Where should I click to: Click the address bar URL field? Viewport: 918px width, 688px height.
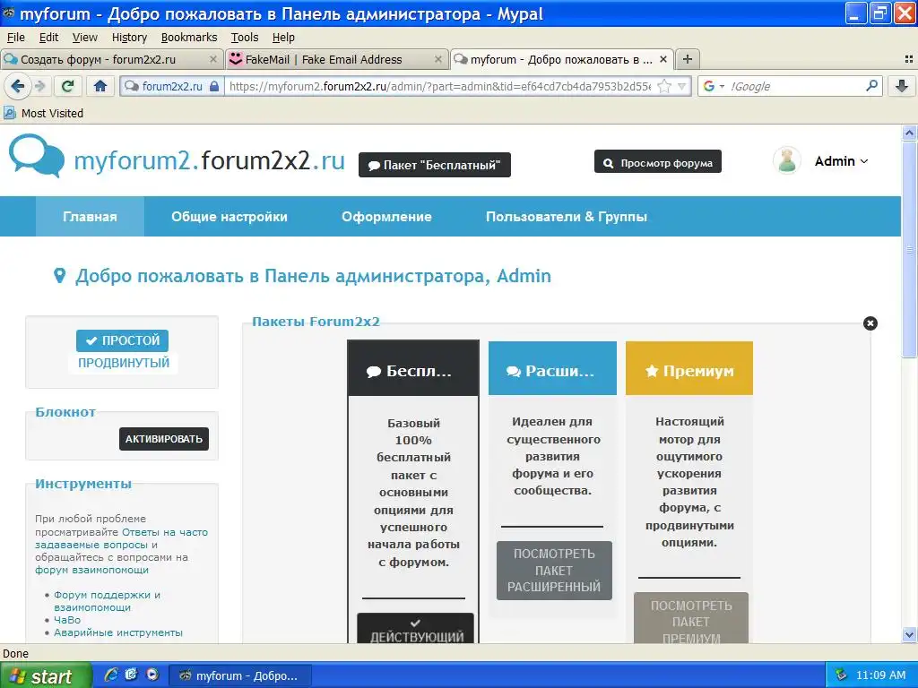pos(439,87)
